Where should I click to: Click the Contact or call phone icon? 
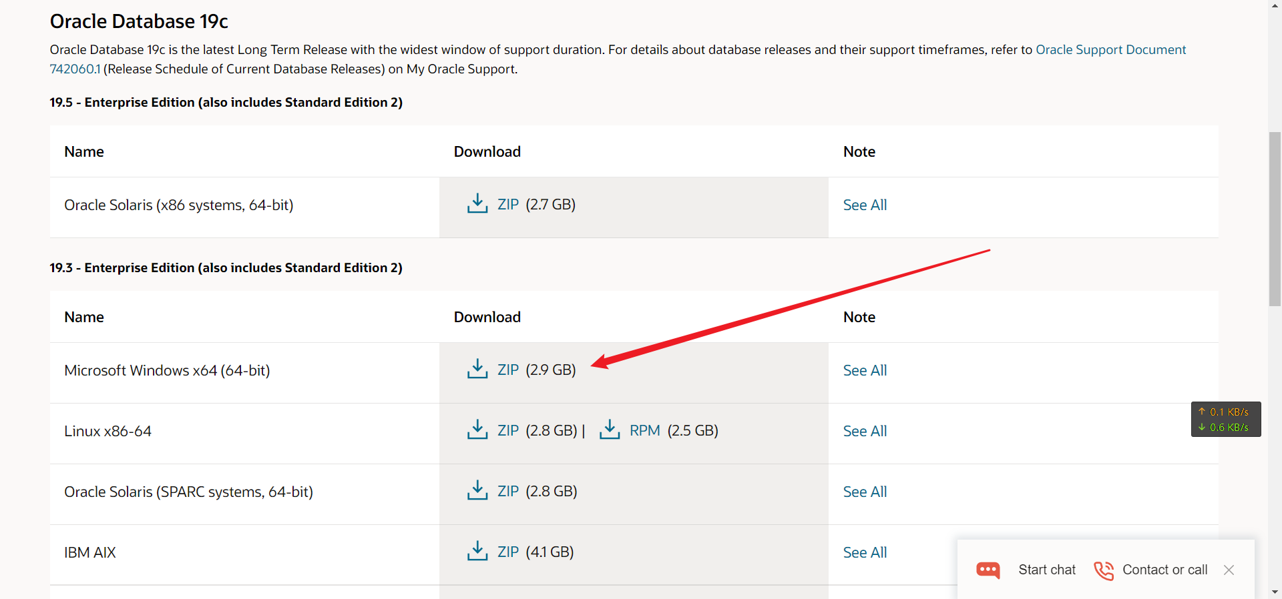coord(1104,570)
